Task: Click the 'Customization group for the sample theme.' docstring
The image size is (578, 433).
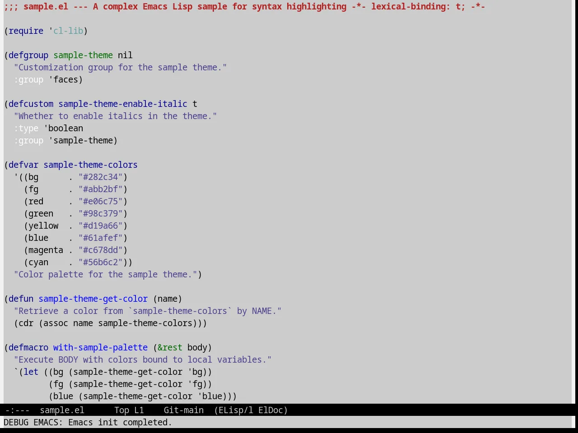Action: tap(120, 67)
